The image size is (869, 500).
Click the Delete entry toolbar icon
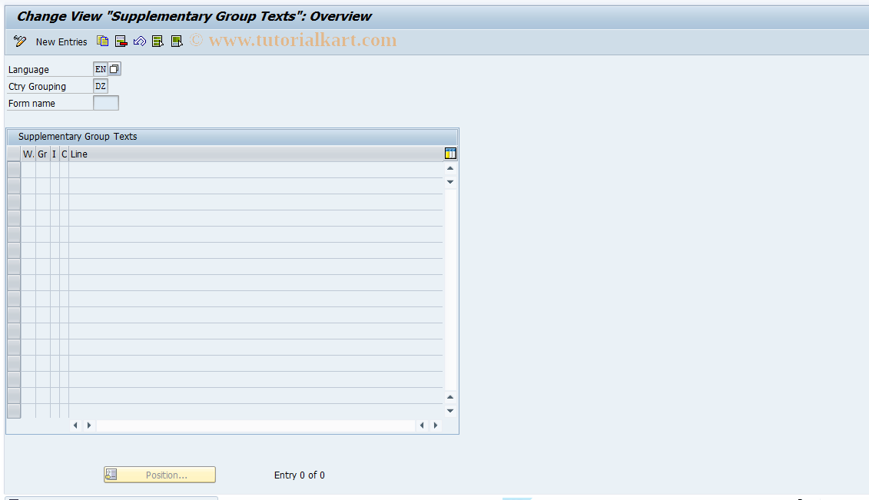pos(121,41)
